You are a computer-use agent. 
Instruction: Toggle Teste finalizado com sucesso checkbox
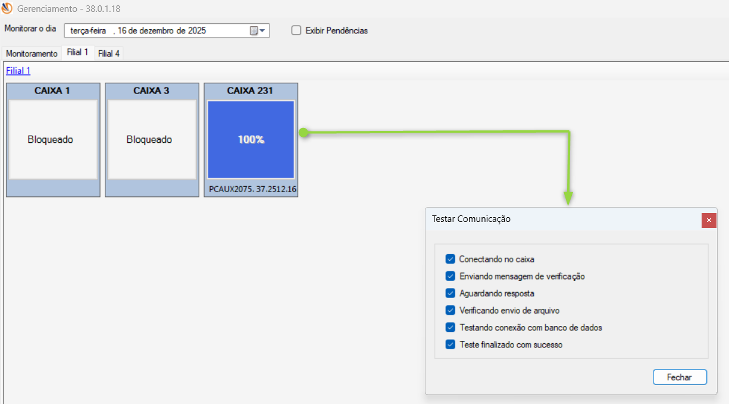pos(450,345)
